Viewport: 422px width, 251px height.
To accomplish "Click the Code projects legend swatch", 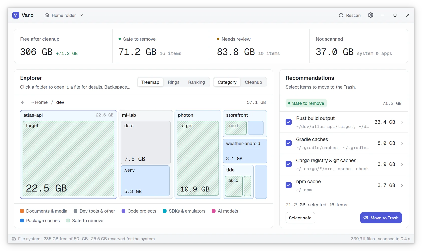I will click(x=124, y=211).
